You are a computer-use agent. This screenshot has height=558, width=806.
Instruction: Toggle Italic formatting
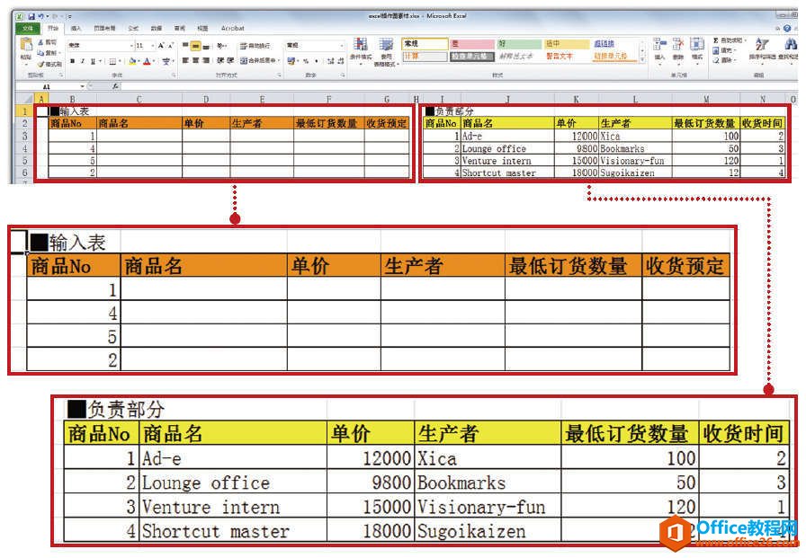(x=82, y=61)
